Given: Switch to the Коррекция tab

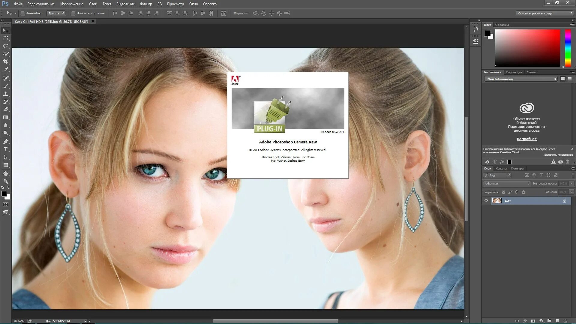Looking at the screenshot, I should (514, 72).
